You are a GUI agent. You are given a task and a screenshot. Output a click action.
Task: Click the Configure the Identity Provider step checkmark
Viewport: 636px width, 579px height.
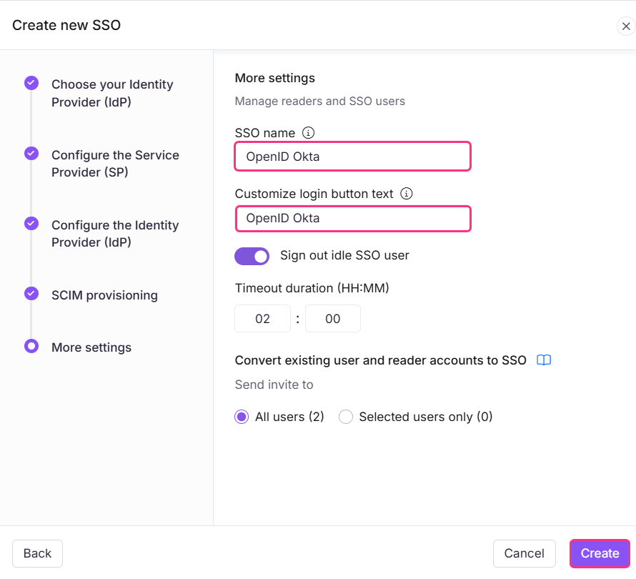pos(31,223)
